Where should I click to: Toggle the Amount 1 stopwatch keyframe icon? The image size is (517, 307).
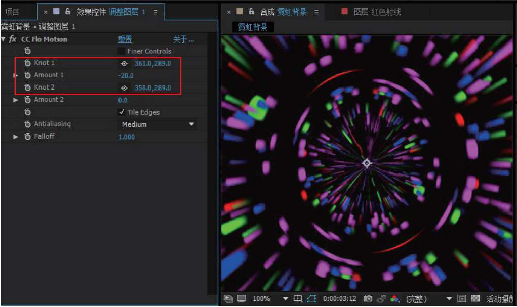(x=28, y=75)
